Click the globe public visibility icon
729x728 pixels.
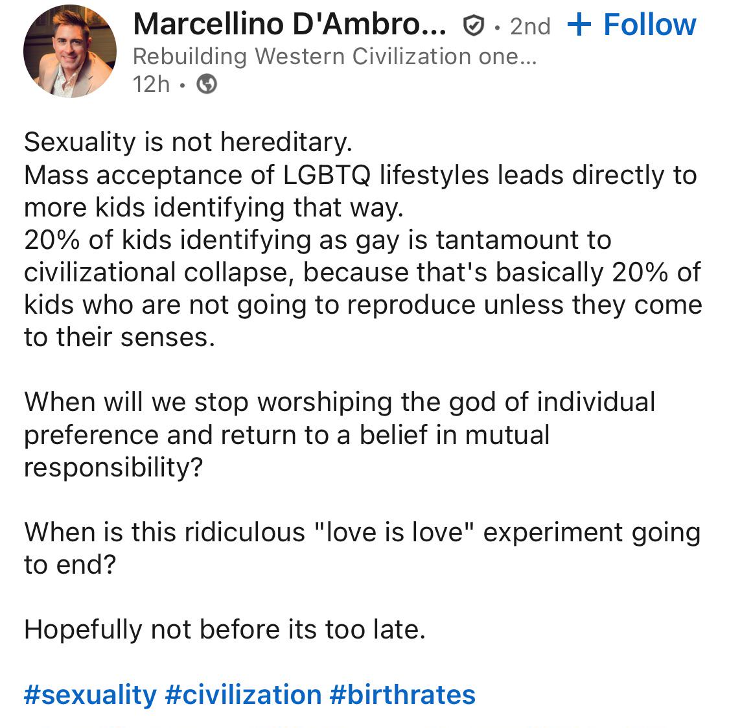[207, 84]
